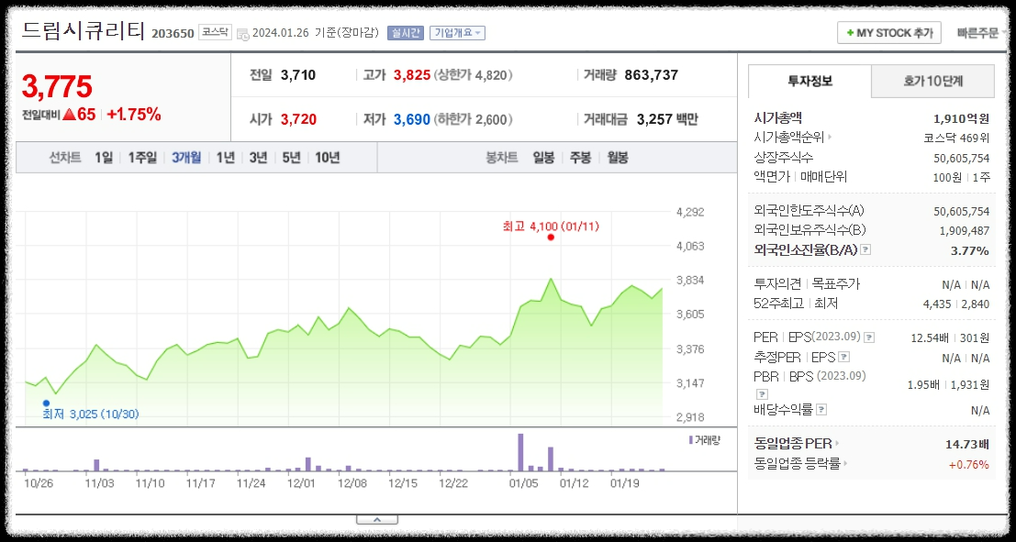Select the 3년 line chart range
The image size is (1016, 542).
pyautogui.click(x=258, y=158)
